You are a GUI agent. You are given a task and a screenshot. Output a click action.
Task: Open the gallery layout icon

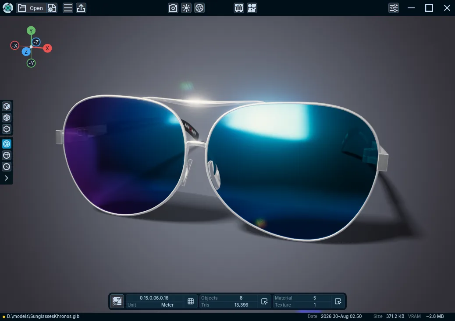(252, 8)
